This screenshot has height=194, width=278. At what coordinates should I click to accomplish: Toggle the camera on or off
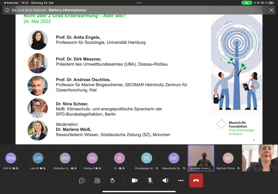point(135,180)
